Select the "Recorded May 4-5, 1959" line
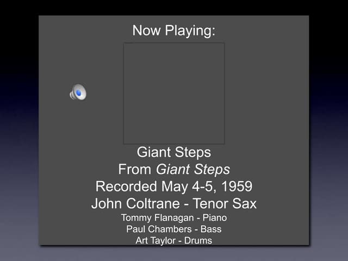This screenshot has width=348, height=261. (x=174, y=187)
